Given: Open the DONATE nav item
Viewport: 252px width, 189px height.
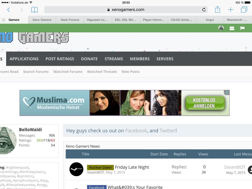Looking at the screenshot, I should pyautogui.click(x=89, y=59).
